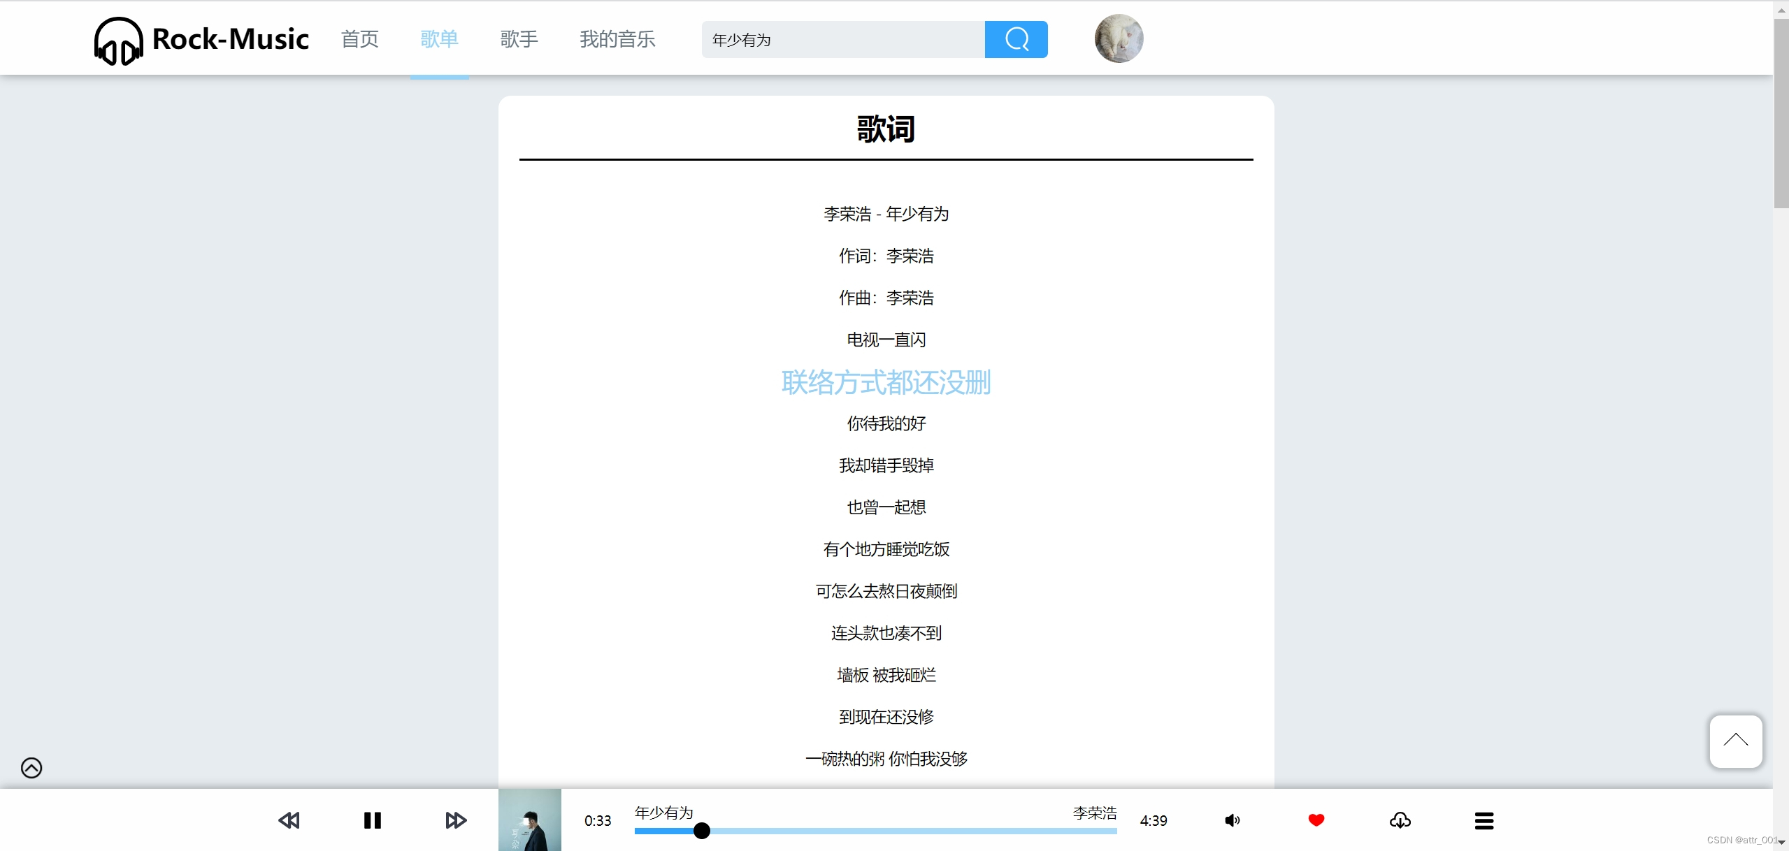Skip to the previous track
Image resolution: width=1789 pixels, height=851 pixels.
289,820
